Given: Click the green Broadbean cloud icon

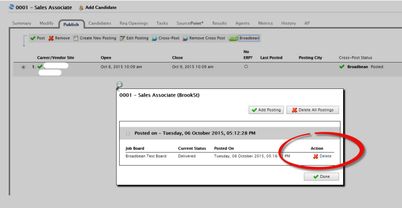Looking at the screenshot, I should point(233,38).
